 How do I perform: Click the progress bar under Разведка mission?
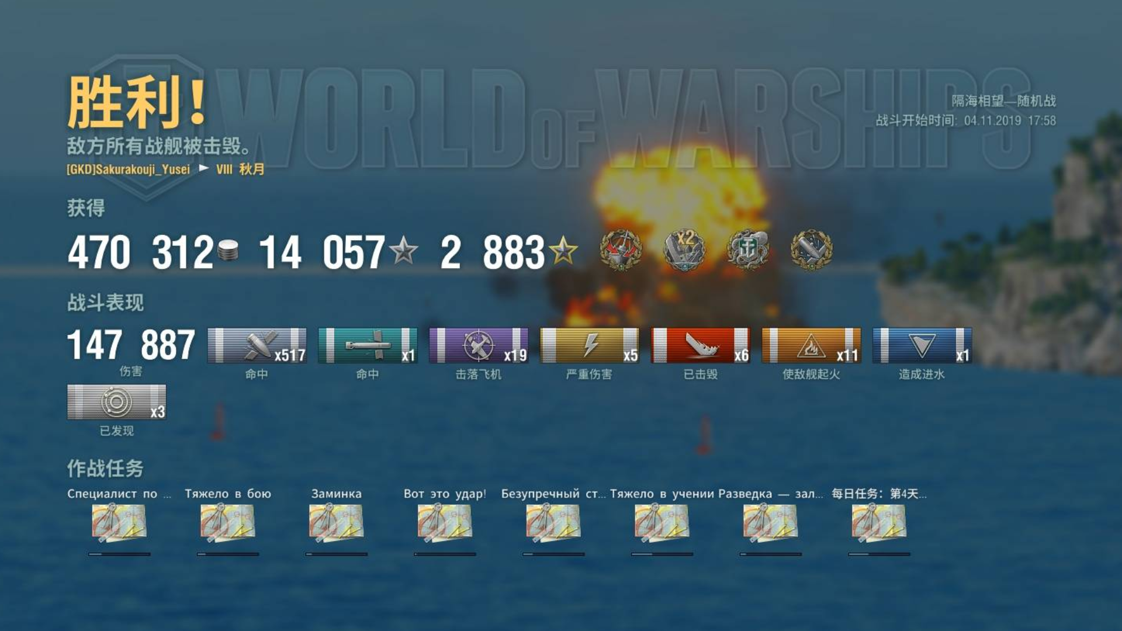click(771, 554)
